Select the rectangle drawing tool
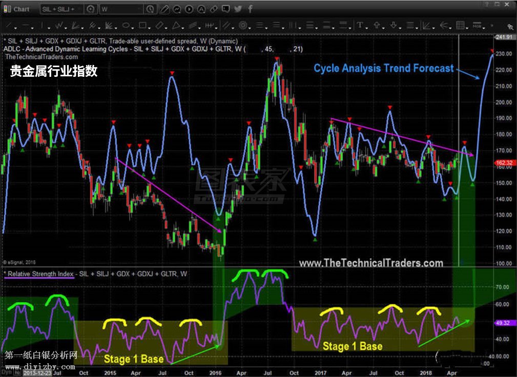The height and width of the screenshot is (377, 517). [143, 25]
